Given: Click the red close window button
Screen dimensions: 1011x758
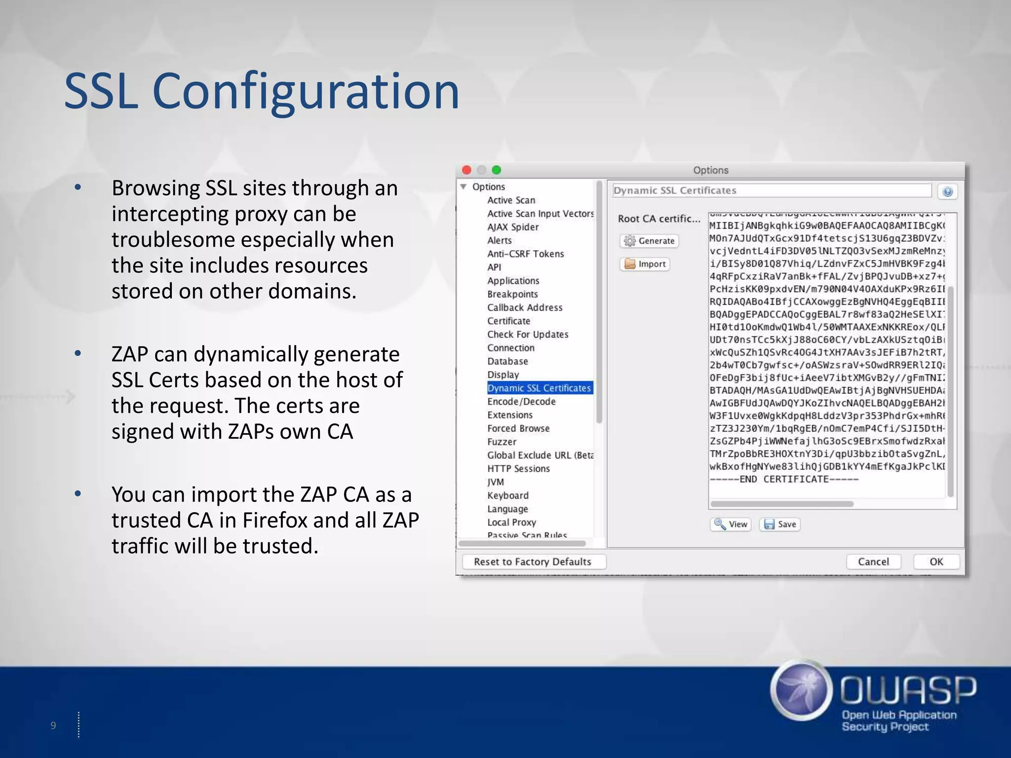Looking at the screenshot, I should click(x=467, y=170).
